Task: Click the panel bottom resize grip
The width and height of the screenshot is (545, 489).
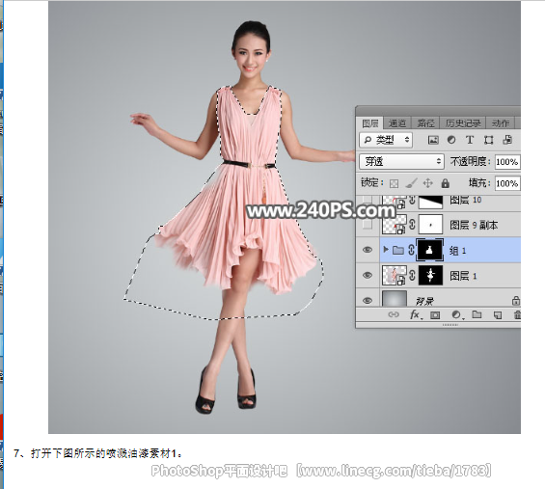Action: click(450, 325)
